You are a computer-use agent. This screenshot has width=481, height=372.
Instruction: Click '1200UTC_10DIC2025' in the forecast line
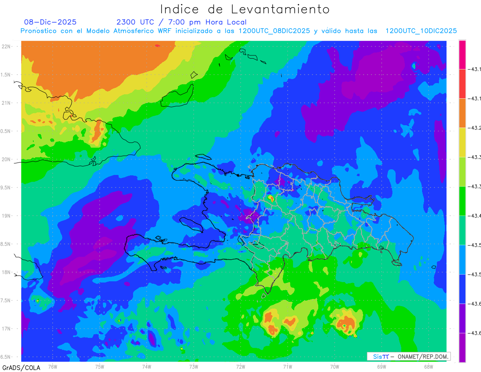coord(421,31)
